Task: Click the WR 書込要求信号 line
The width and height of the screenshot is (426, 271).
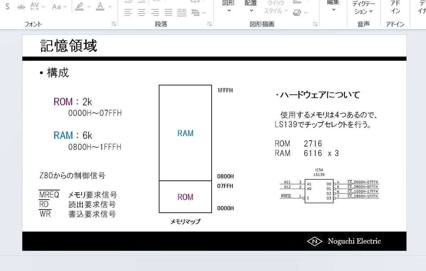Action: click(x=77, y=214)
